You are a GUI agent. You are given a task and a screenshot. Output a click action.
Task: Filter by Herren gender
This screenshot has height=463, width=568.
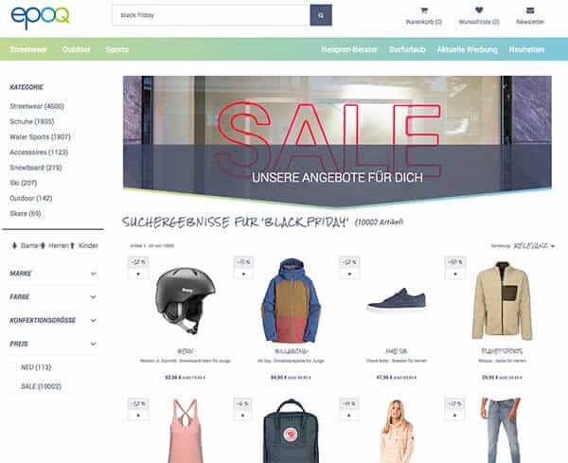pos(54,245)
